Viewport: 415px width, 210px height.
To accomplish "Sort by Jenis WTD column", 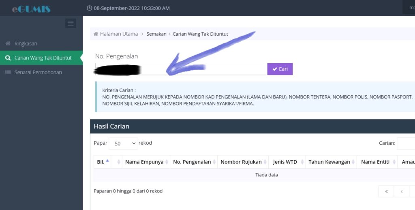I will pos(287,162).
